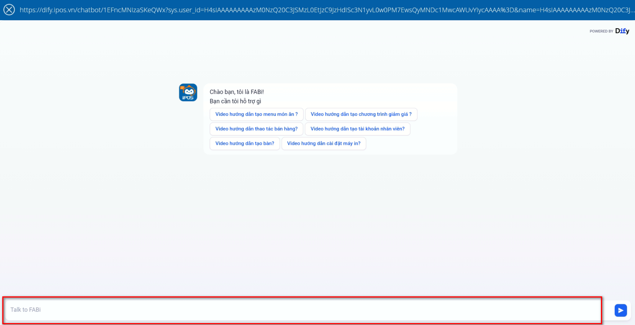Open 'Video hướng dẫn cài đặt máy in?'
The width and height of the screenshot is (635, 325).
323,143
